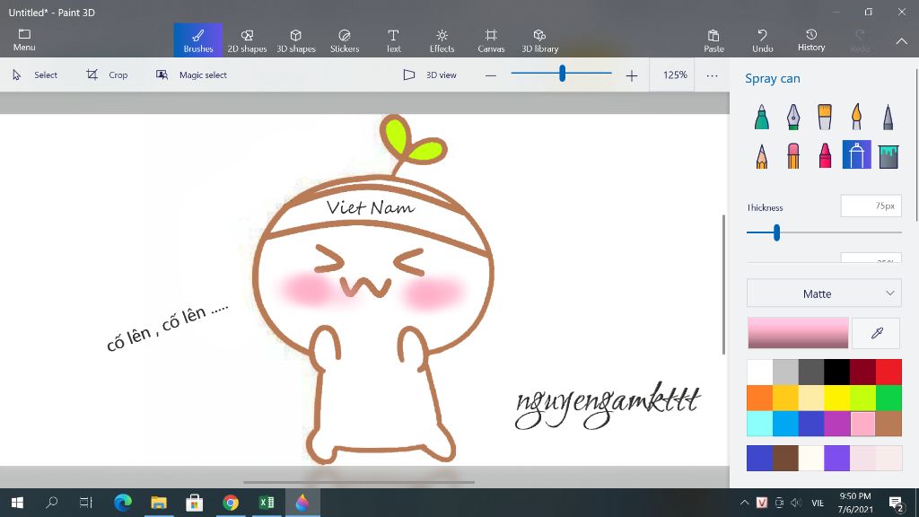Undo the last action
919x517 pixels.
point(763,40)
